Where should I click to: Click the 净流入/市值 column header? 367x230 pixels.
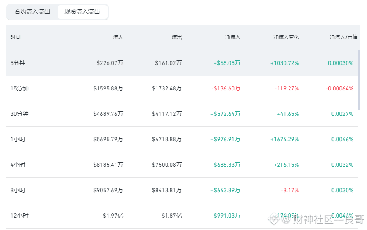tap(344, 37)
